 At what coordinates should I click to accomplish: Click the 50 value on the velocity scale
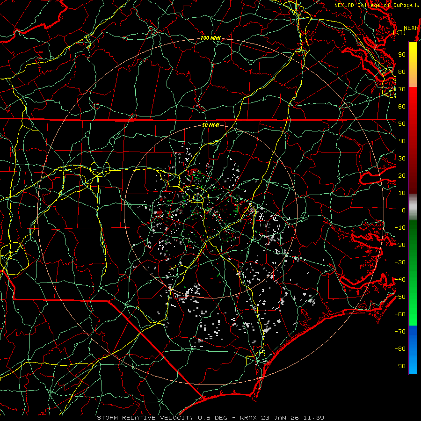click(402, 124)
